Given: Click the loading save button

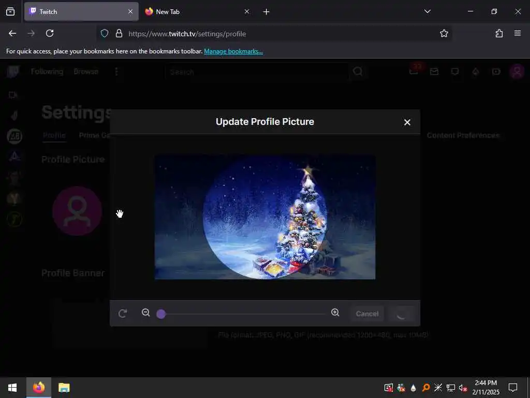Looking at the screenshot, I should click(401, 314).
